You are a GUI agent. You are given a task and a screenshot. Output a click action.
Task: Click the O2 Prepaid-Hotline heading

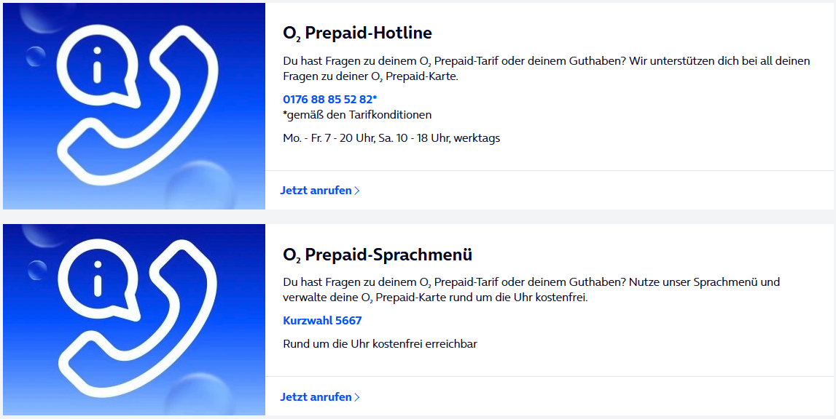tap(357, 33)
